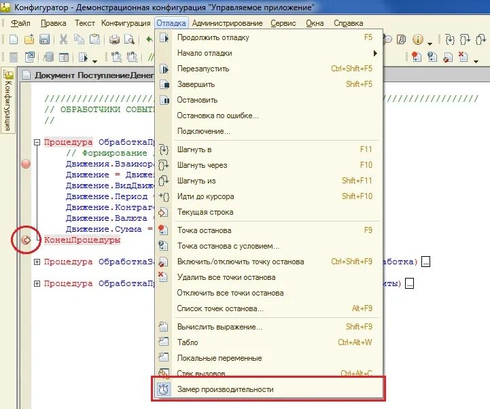490x409 pixels.
Task: Click the Copy toolbar icon
Action: pyautogui.click(x=79, y=39)
